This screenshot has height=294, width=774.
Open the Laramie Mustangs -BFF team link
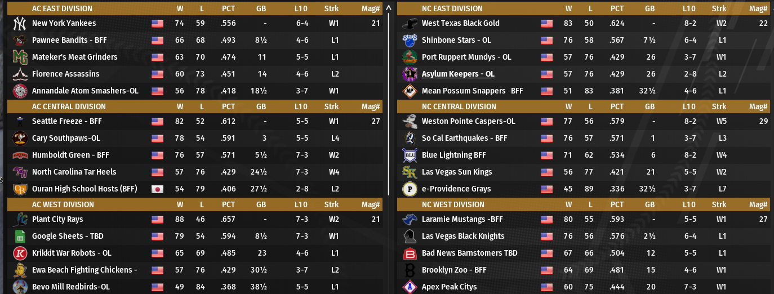click(x=463, y=220)
